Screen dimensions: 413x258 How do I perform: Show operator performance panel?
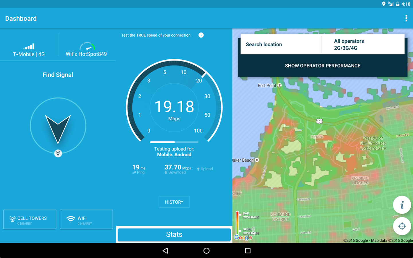tap(322, 66)
